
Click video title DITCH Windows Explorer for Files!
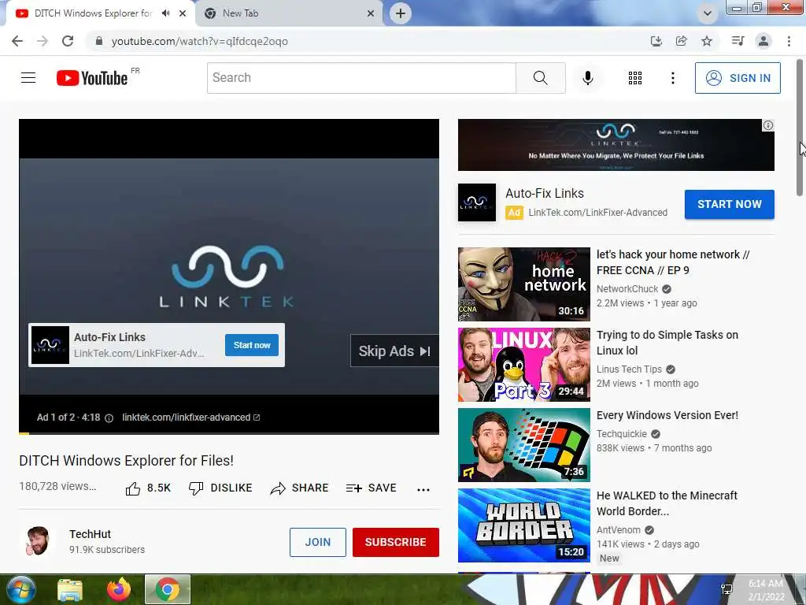point(127,460)
